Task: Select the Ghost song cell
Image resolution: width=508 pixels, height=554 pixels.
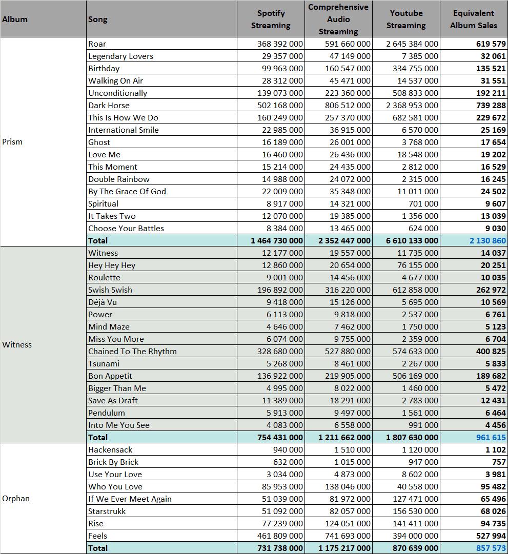Action: pos(161,142)
